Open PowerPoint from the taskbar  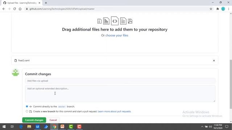click(62, 127)
